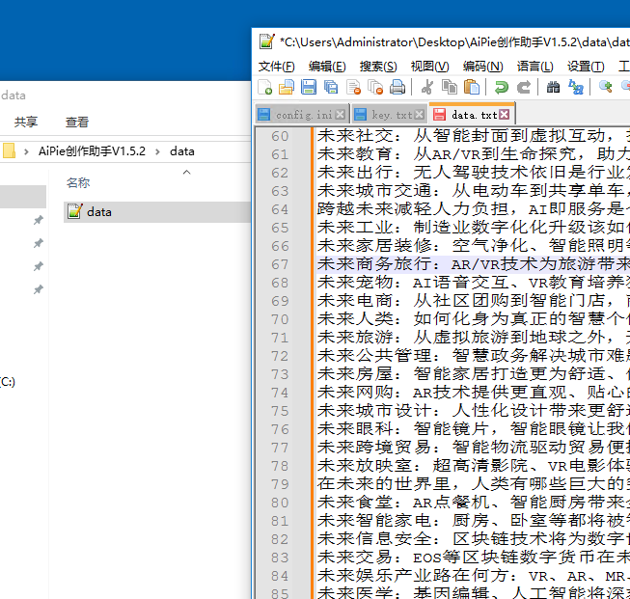Click the New file icon in Notepad++ toolbar
The image size is (630, 599).
(x=264, y=87)
